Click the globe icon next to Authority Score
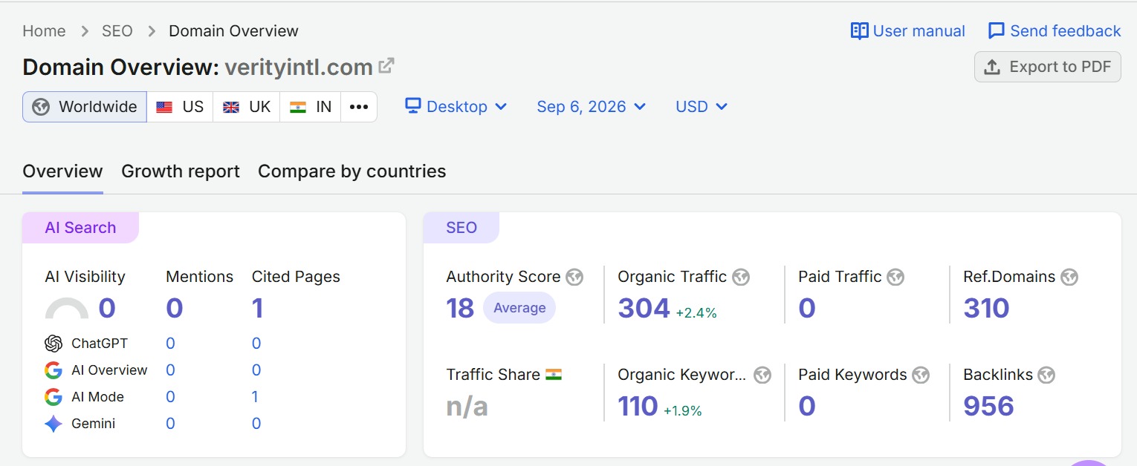1137x466 pixels. [574, 278]
